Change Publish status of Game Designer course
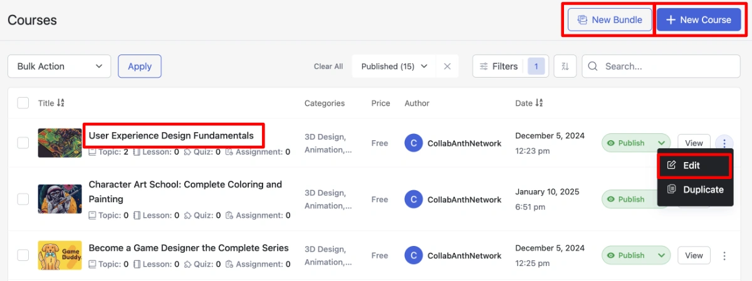 coord(636,255)
